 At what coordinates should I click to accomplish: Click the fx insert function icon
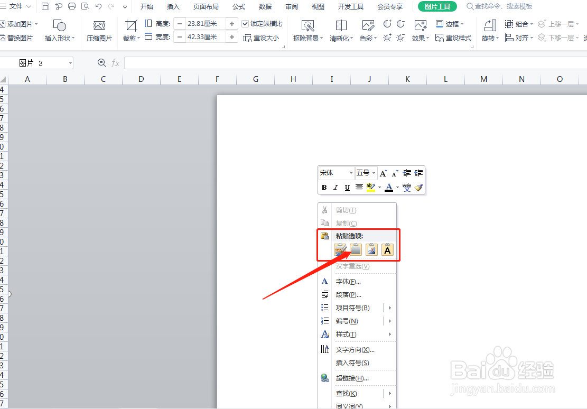coord(115,63)
